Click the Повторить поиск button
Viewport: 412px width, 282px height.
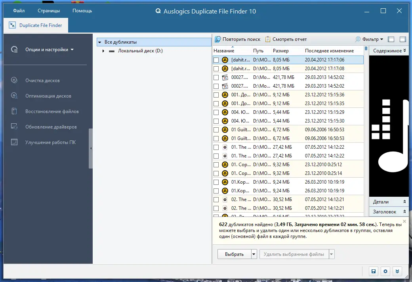238,39
